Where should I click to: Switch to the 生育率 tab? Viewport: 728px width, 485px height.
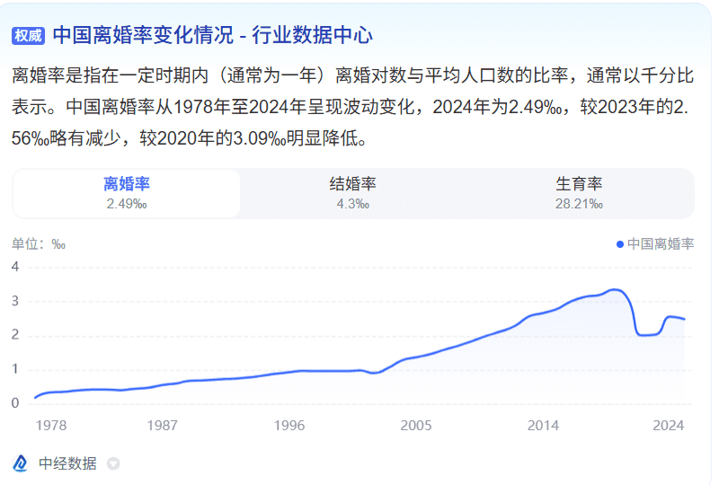pos(579,192)
